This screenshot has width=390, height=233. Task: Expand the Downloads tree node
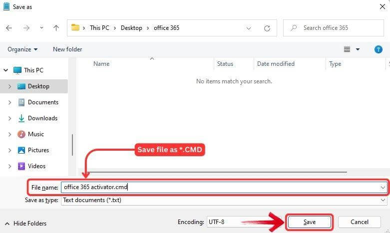[x=9, y=118]
